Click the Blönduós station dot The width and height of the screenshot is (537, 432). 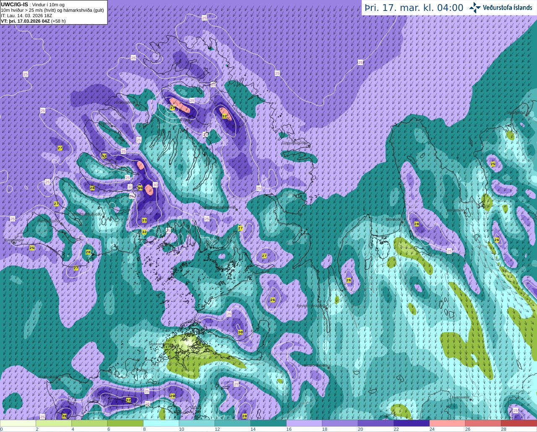[x=402, y=222]
